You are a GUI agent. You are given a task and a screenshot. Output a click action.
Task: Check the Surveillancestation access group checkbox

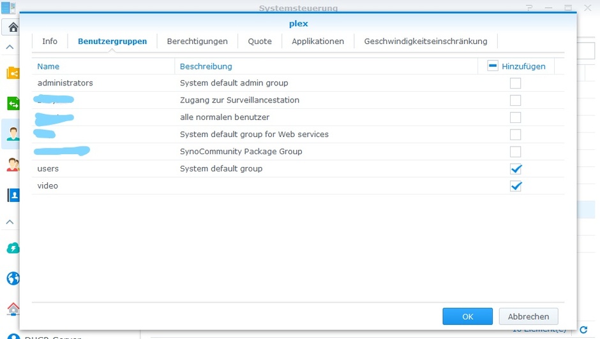(x=516, y=100)
